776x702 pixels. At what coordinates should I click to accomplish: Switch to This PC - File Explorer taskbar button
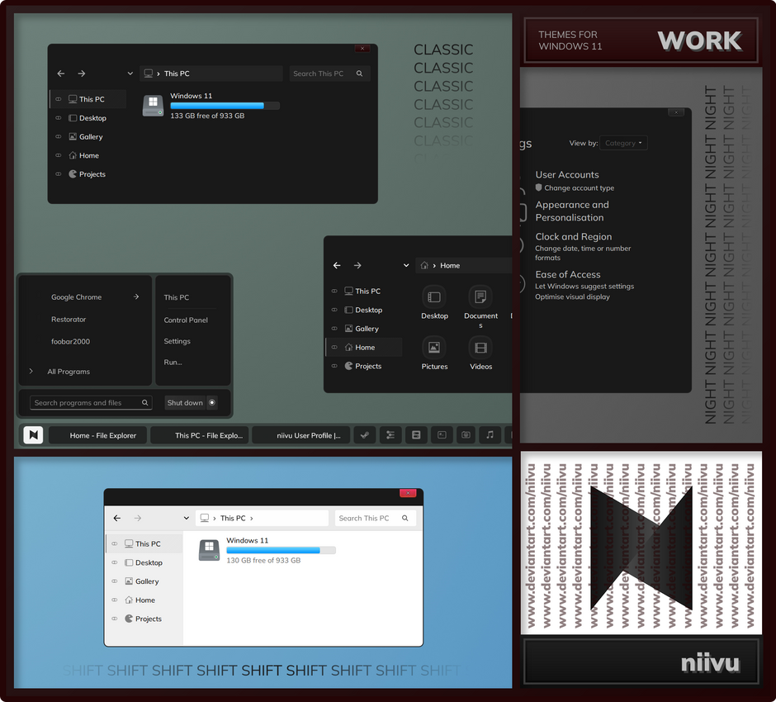tap(200, 435)
